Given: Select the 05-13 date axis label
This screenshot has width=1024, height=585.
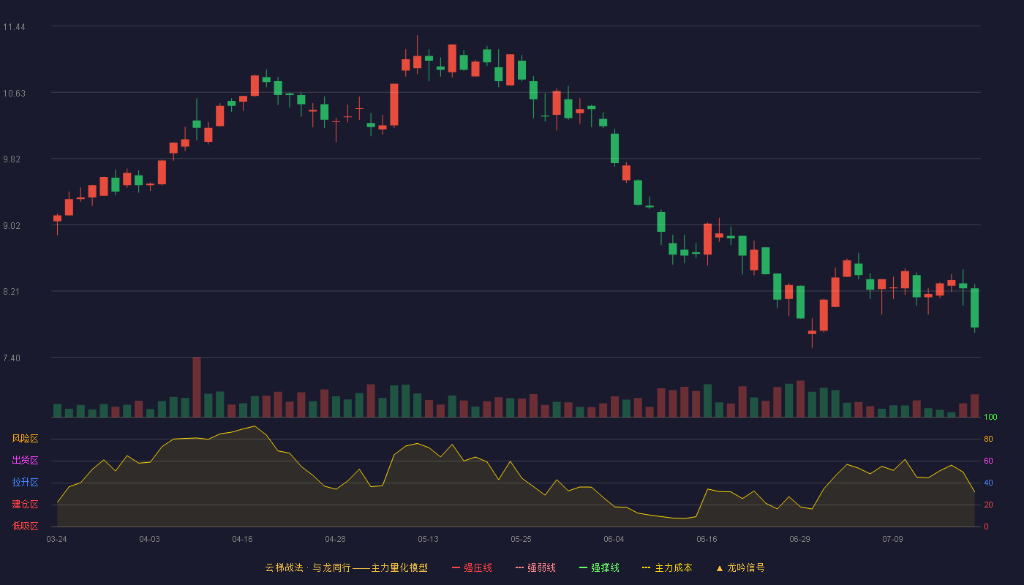Looking at the screenshot, I should (429, 539).
